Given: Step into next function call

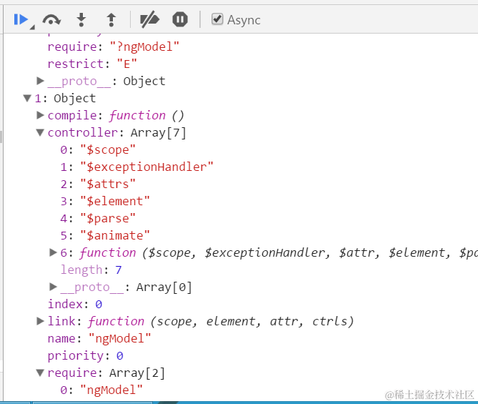Looking at the screenshot, I should 81,20.
